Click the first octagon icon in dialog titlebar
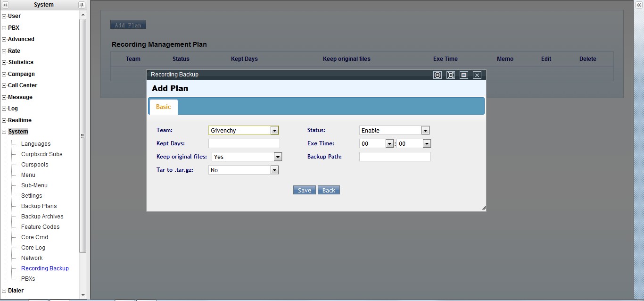The image size is (644, 301). click(438, 75)
